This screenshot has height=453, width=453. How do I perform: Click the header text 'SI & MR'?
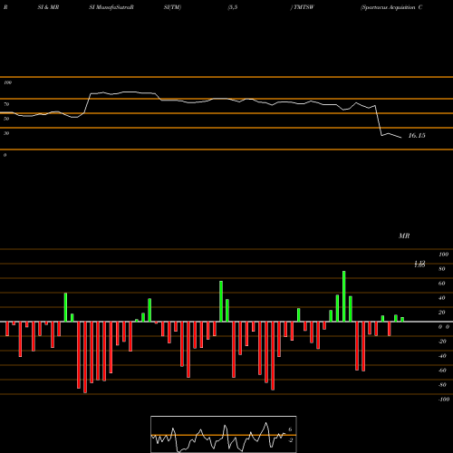(x=48, y=7)
